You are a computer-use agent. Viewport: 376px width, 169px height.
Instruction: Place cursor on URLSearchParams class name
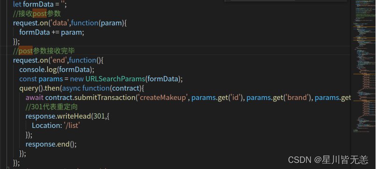tap(116, 79)
